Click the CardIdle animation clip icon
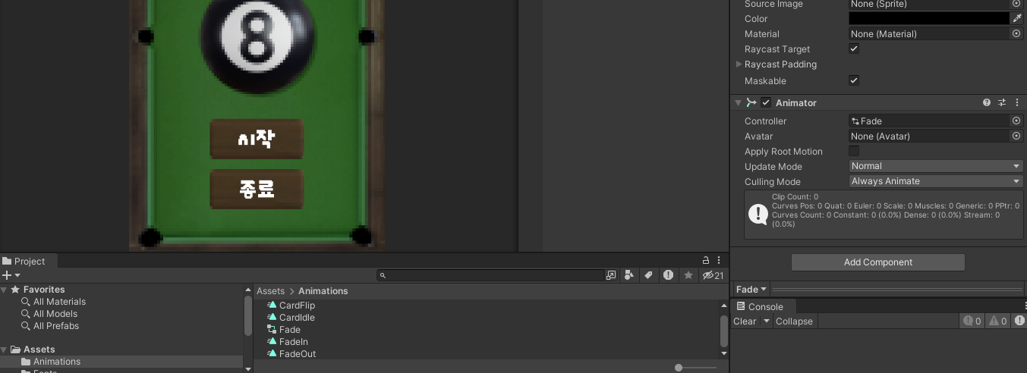The width and height of the screenshot is (1027, 373). tap(272, 318)
